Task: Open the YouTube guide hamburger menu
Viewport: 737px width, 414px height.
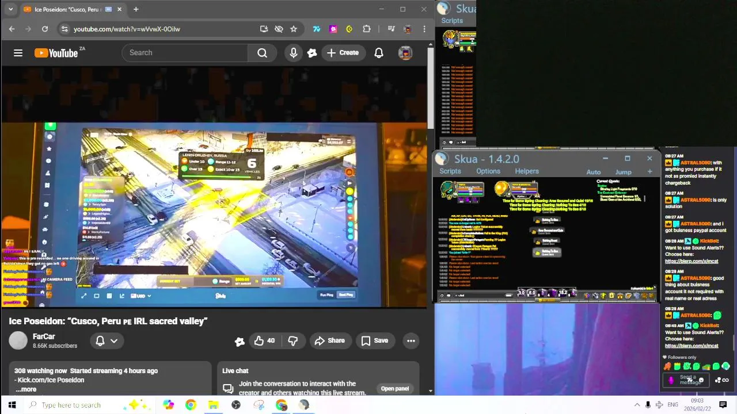Action: (x=18, y=53)
